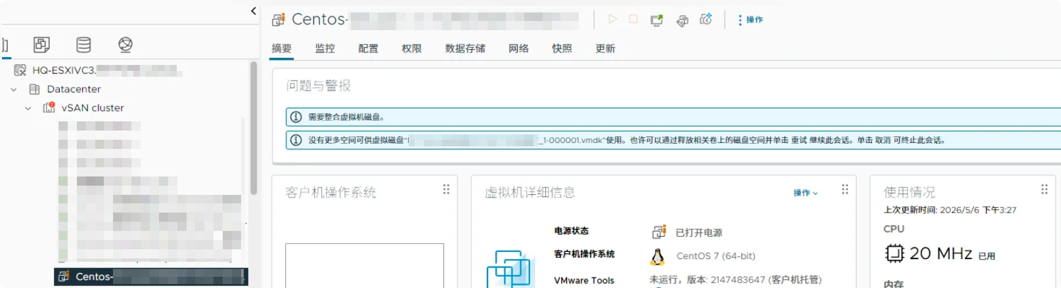
Task: Click the CentOS 7 (64-bit) text
Action: tap(716, 257)
